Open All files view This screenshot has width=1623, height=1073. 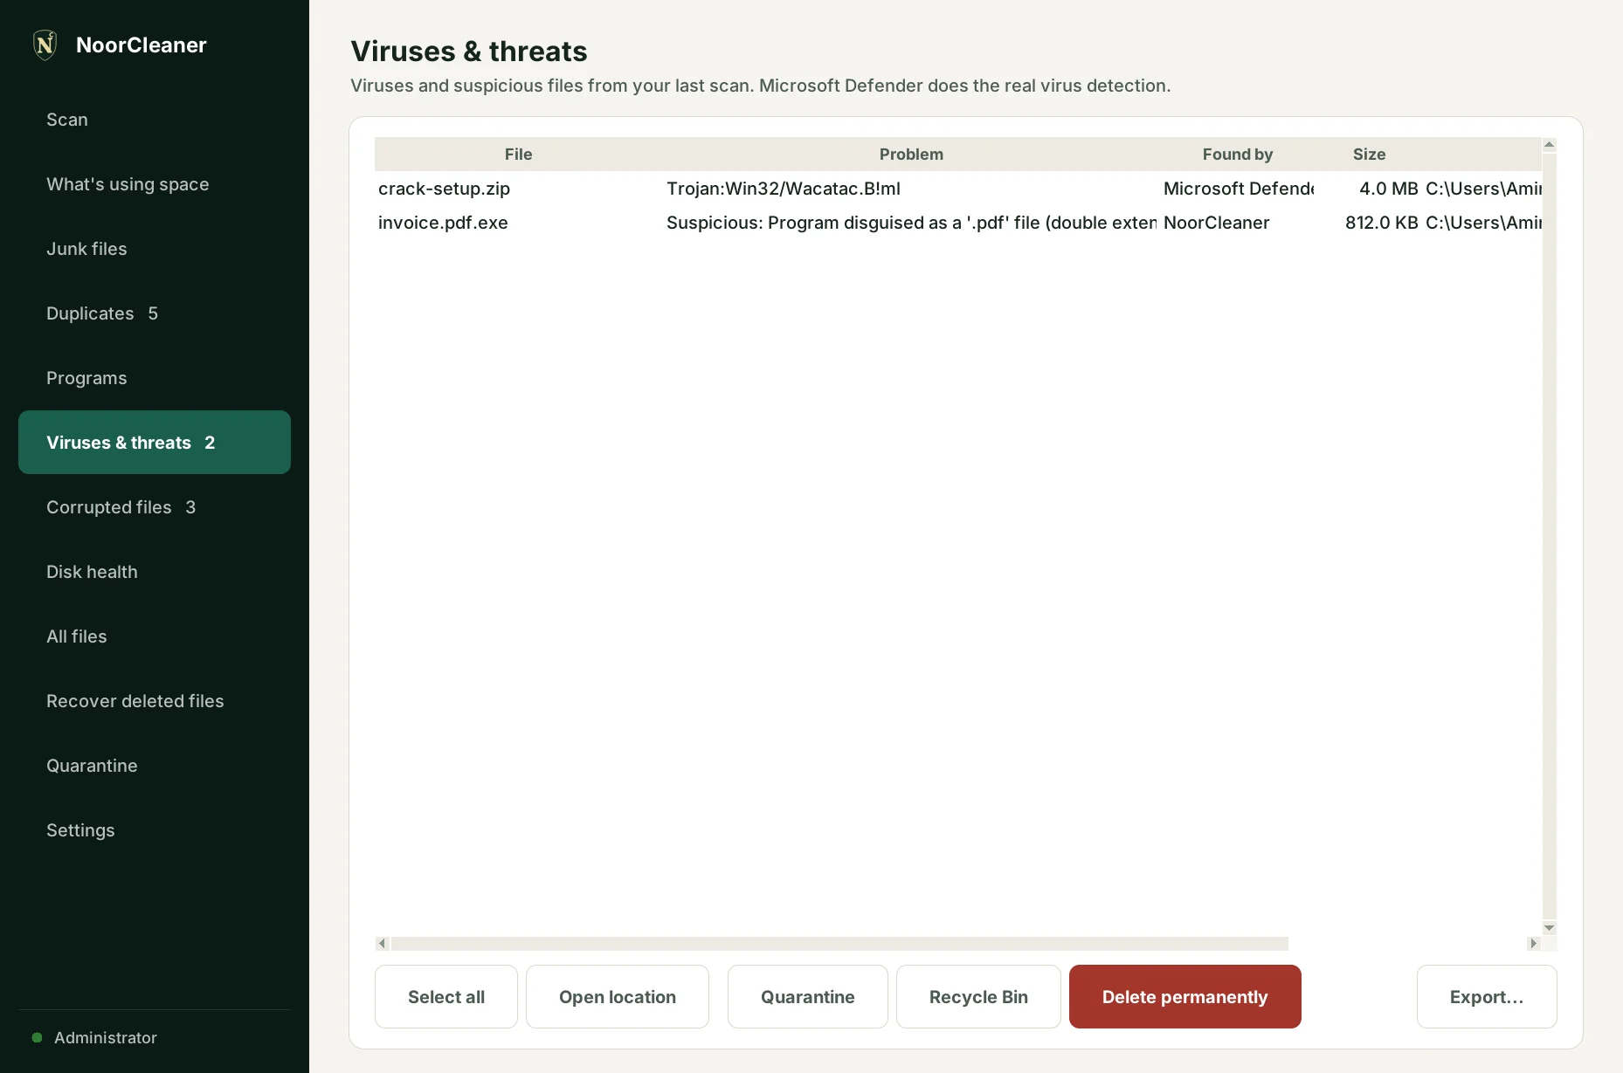click(x=155, y=636)
